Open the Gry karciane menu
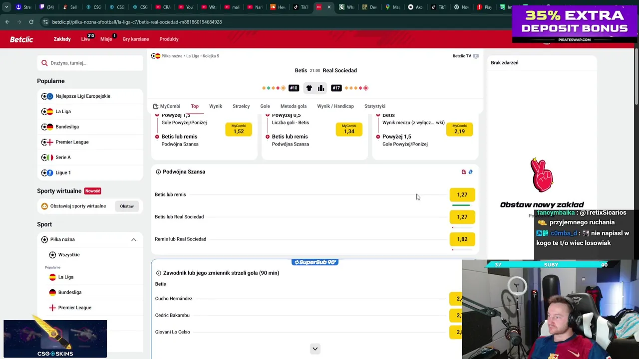 coord(136,39)
